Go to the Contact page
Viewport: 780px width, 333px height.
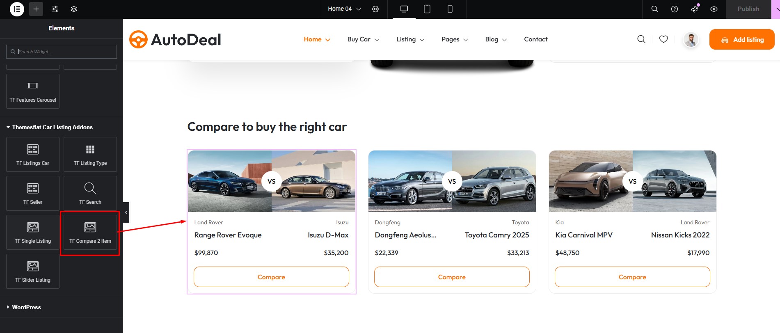535,39
